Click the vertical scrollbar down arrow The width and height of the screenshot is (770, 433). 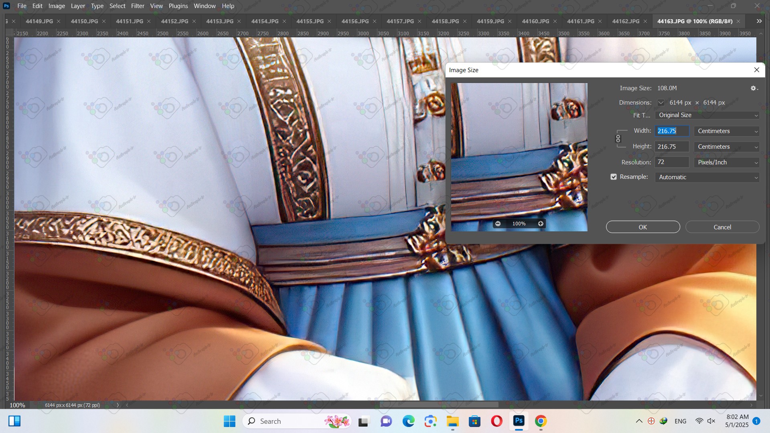[x=761, y=396]
